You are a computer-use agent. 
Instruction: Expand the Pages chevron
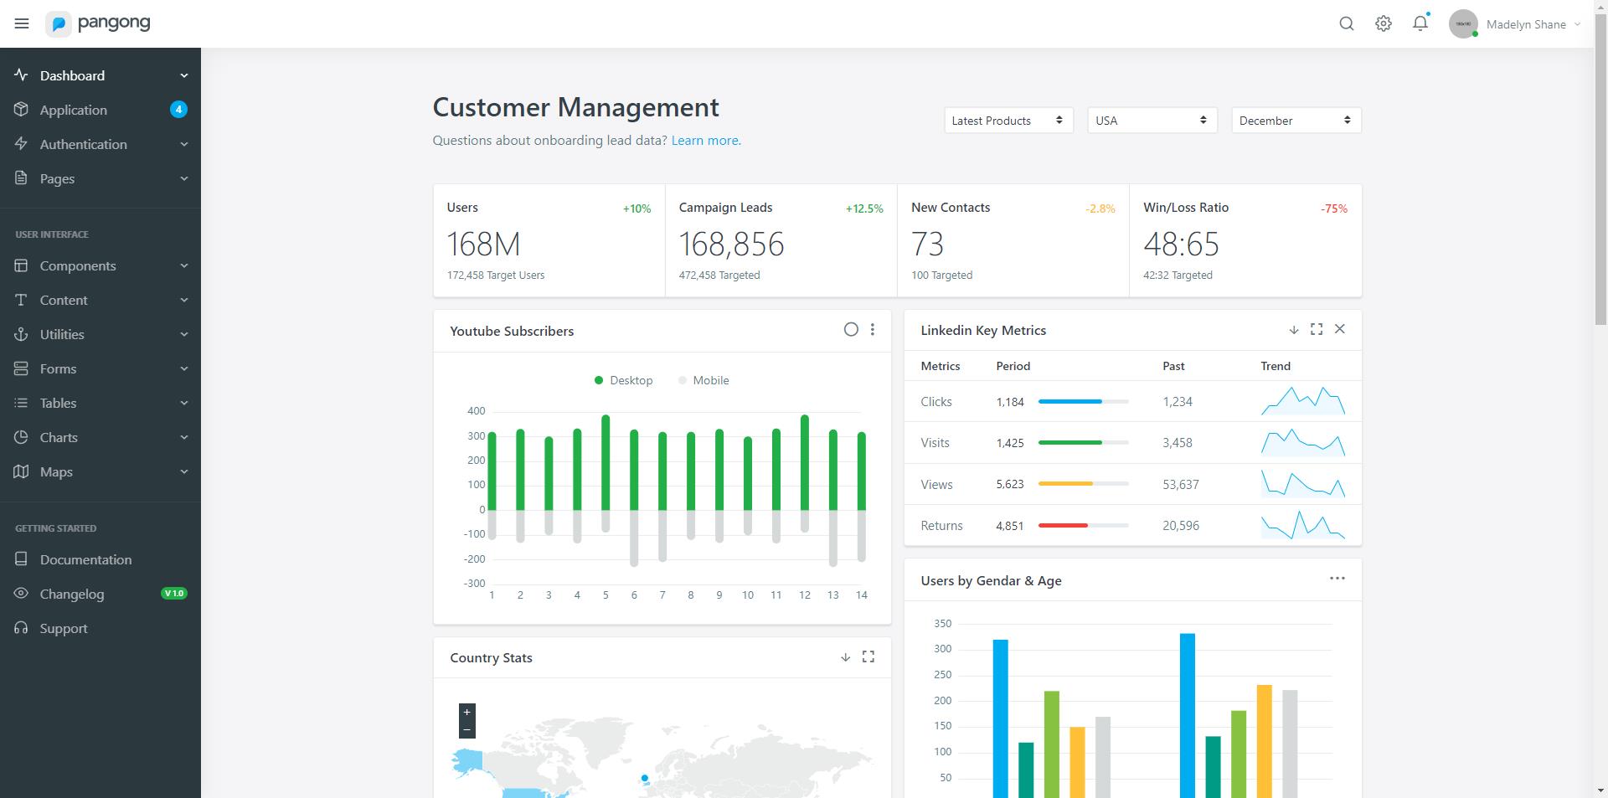click(x=183, y=178)
